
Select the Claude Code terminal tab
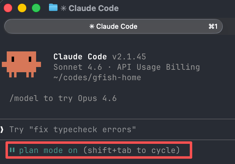[114, 26]
